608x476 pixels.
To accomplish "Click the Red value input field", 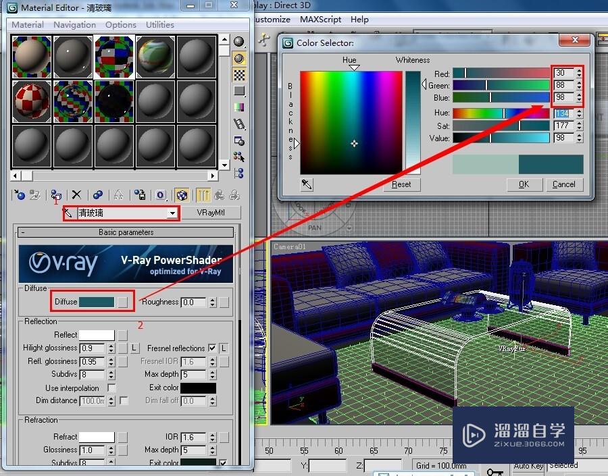I will pyautogui.click(x=564, y=73).
